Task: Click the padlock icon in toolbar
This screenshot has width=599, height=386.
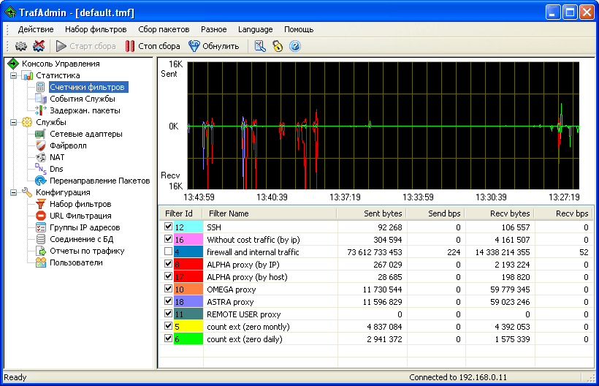Action: 278,46
